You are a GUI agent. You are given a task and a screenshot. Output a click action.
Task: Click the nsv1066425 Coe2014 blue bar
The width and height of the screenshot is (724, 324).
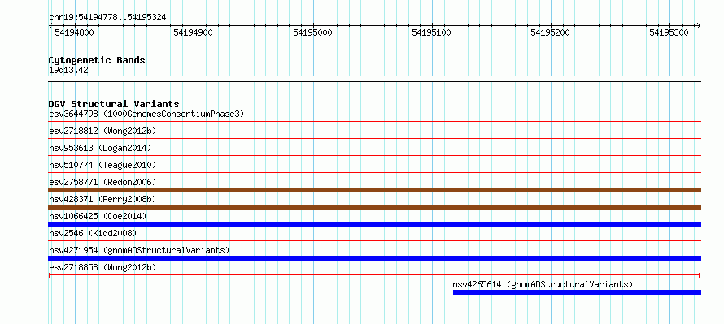tap(375, 224)
